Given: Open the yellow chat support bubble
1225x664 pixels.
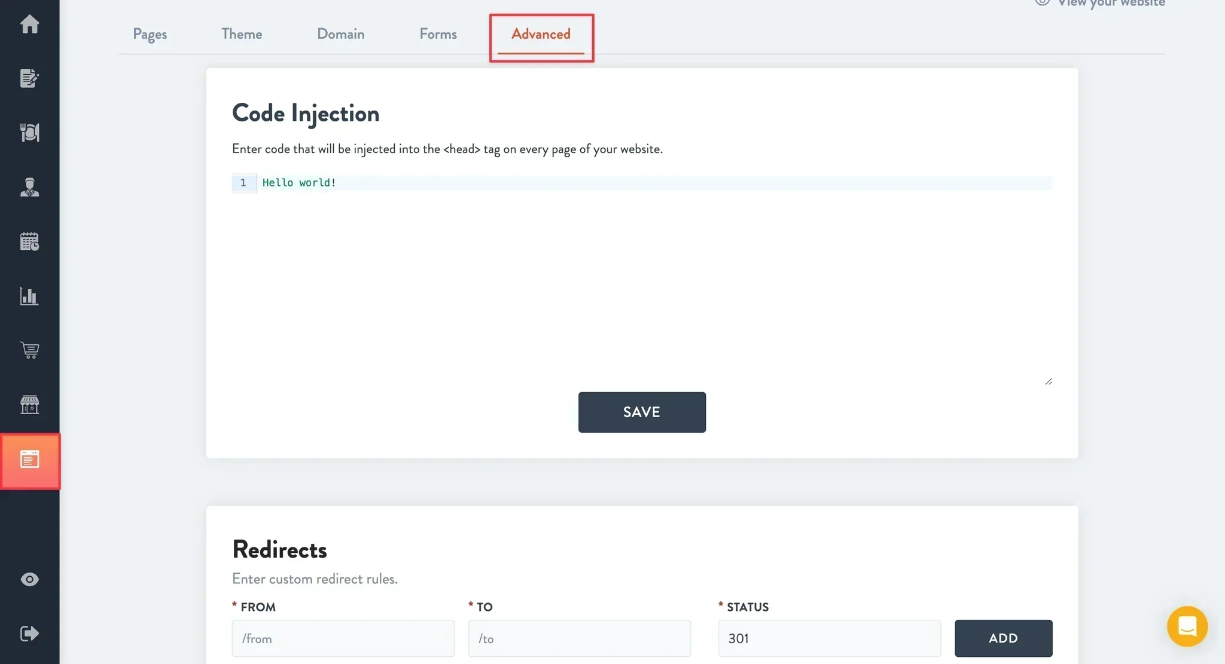Looking at the screenshot, I should [1187, 626].
